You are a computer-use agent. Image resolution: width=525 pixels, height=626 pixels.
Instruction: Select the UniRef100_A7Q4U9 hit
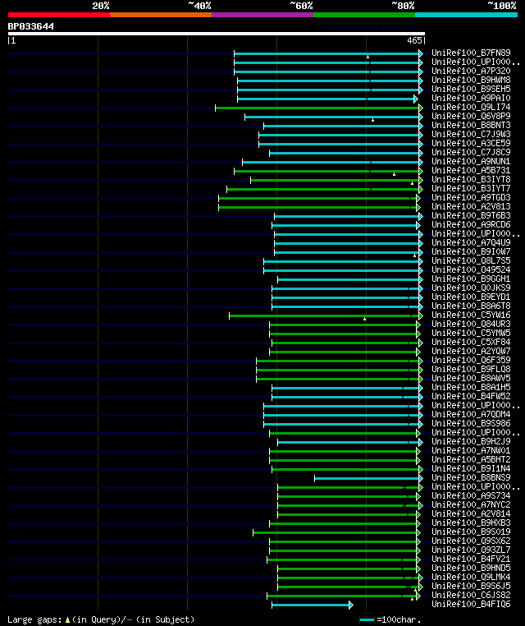(471, 242)
